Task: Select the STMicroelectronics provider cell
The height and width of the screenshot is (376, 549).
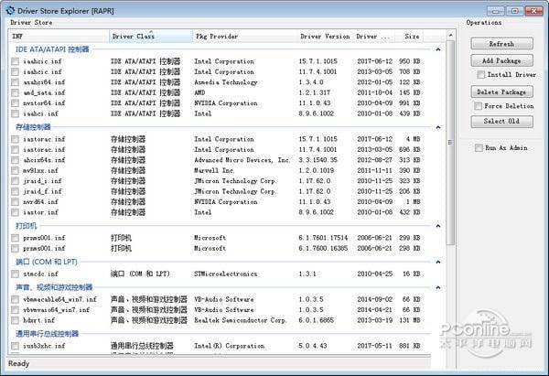Action: 225,274
